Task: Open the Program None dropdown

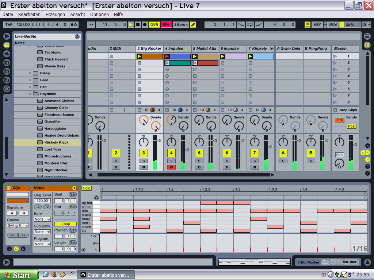Action: coord(42,244)
